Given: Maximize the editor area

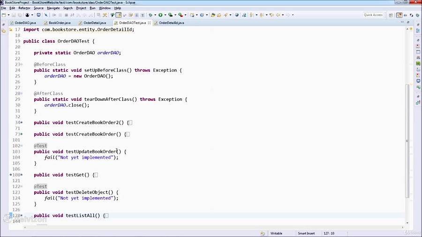Looking at the screenshot, I should click(408, 22).
